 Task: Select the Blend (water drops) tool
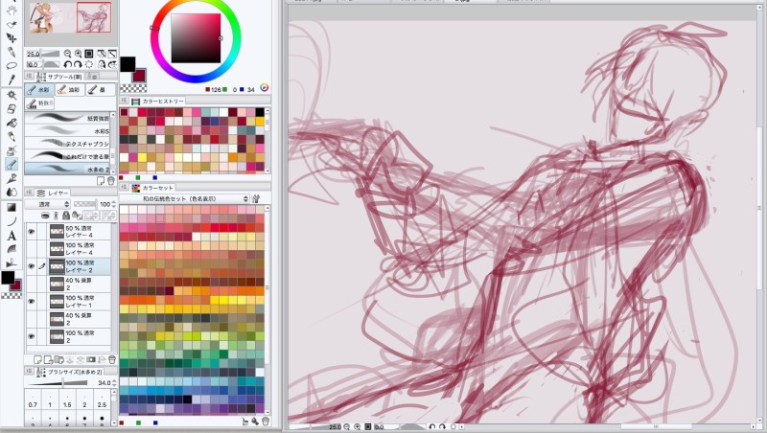pyautogui.click(x=12, y=192)
